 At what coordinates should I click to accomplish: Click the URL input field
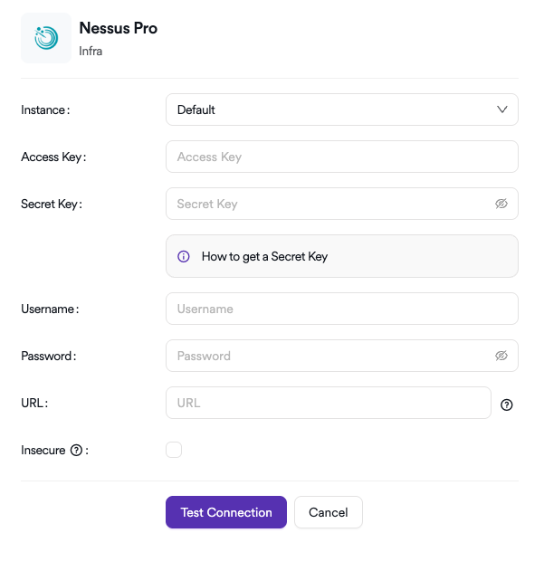328,403
